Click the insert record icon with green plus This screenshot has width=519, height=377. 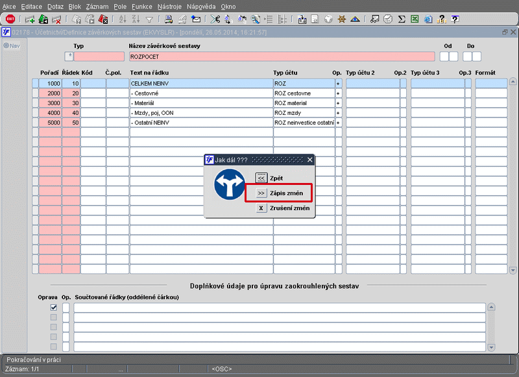coord(30,19)
